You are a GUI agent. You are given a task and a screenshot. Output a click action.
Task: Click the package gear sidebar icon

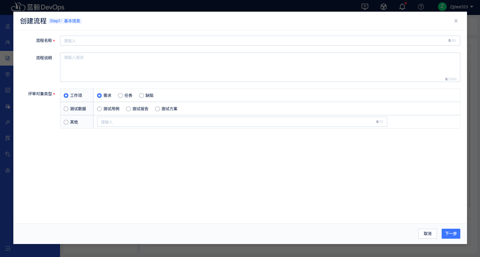coord(8,106)
